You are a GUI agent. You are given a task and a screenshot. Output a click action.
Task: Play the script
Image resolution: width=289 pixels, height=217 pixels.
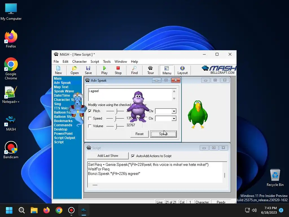coord(104,70)
